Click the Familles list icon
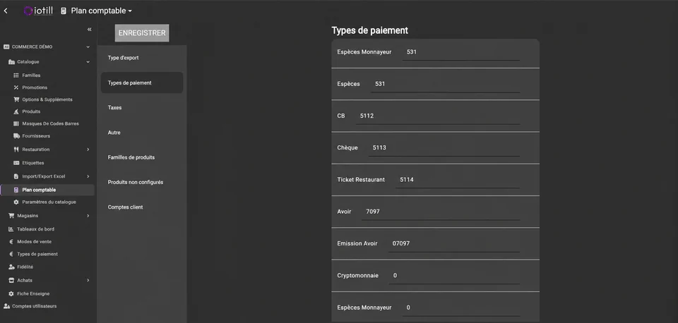The width and height of the screenshot is (678, 323). [16, 75]
